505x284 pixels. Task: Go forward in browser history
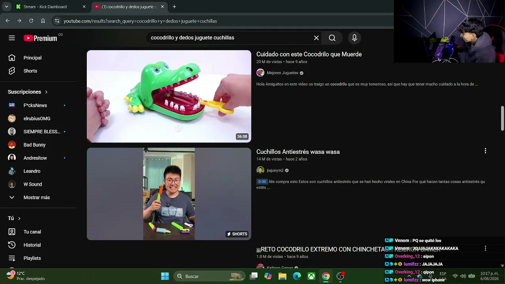19,21
